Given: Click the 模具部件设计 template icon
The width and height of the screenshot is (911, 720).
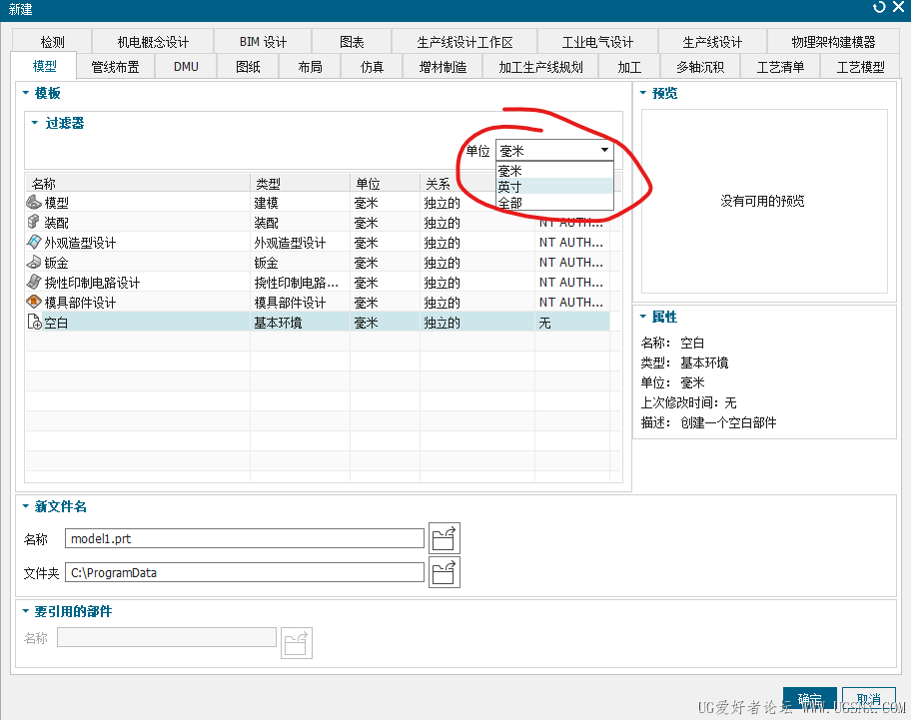Looking at the screenshot, I should (34, 302).
